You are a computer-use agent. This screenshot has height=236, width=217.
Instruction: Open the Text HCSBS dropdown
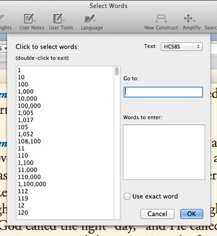(x=182, y=47)
